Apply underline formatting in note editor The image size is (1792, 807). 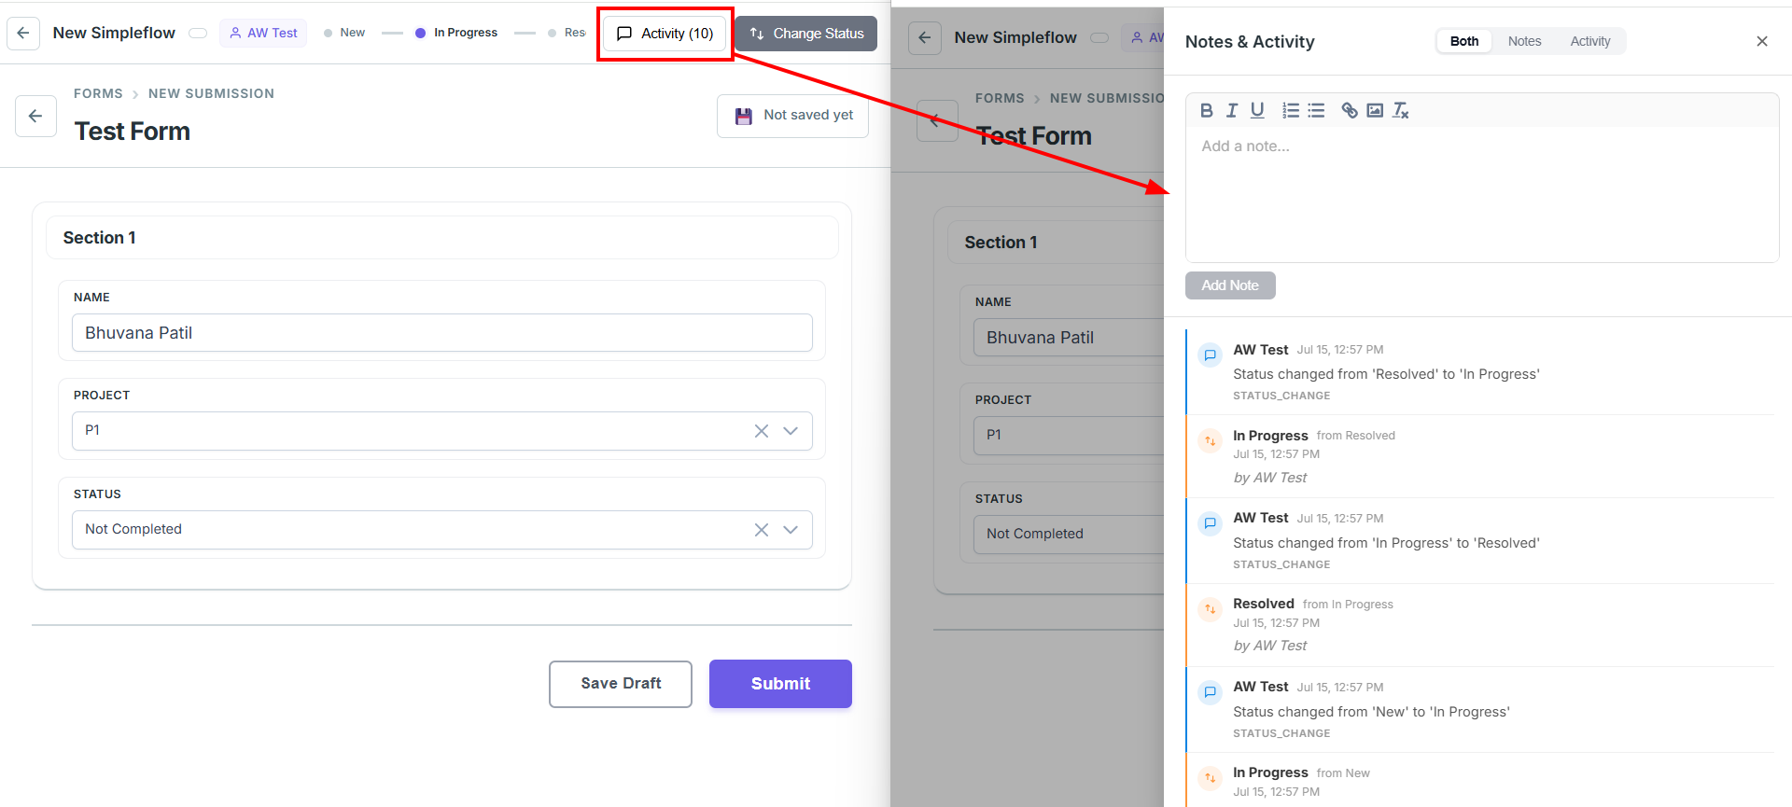coord(1257,110)
